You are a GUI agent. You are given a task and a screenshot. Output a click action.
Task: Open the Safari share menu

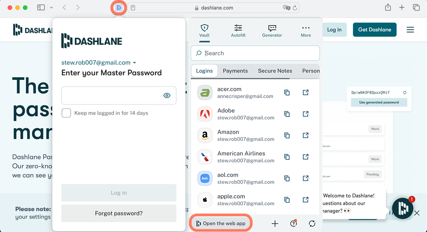pyautogui.click(x=388, y=7)
